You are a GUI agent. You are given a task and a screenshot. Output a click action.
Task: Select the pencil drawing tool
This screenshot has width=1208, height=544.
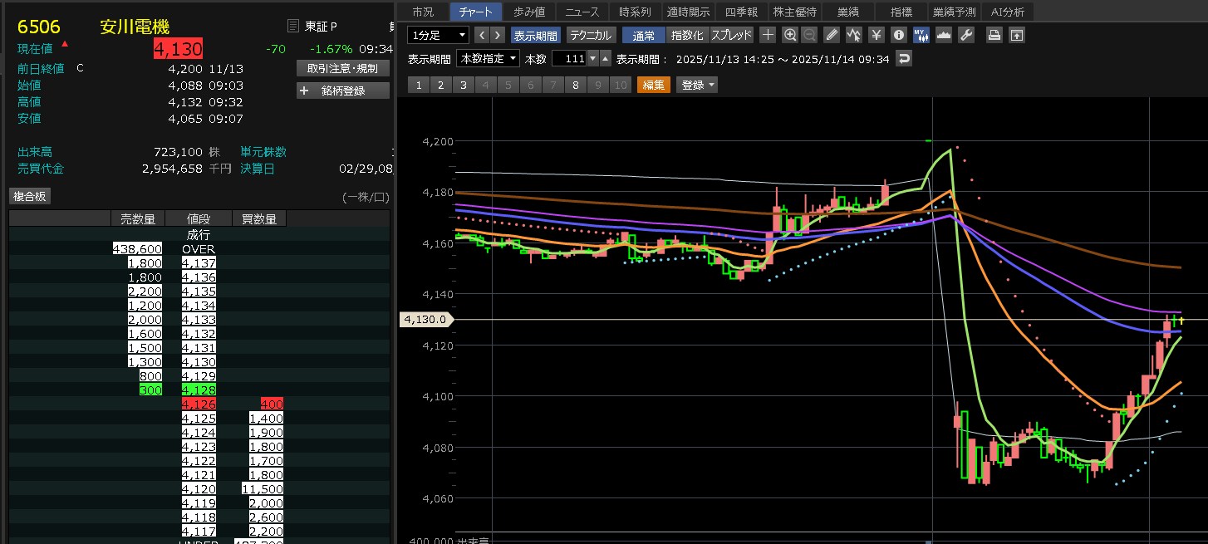pyautogui.click(x=832, y=35)
